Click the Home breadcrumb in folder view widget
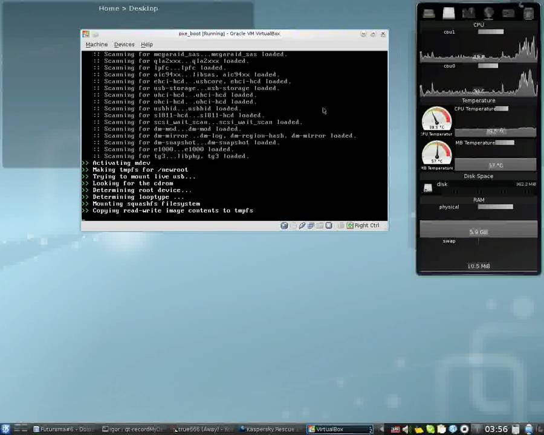Screen dimensions: 544x435 pos(109,8)
